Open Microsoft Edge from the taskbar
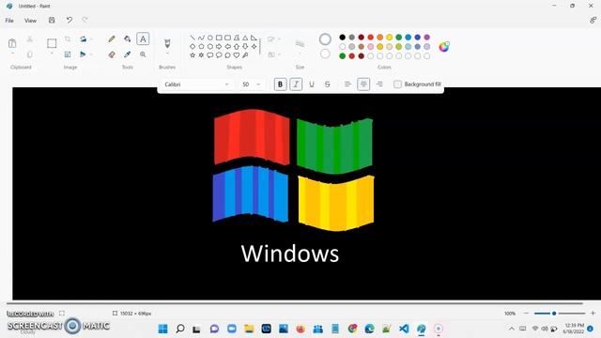 pos(369,329)
